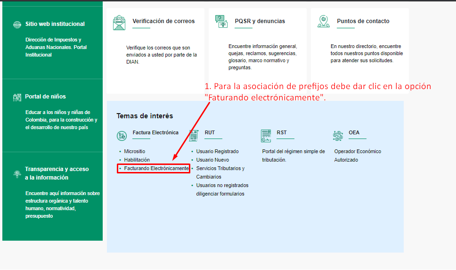
Task: Open the Verificación de correos card title
Action: click(x=163, y=21)
